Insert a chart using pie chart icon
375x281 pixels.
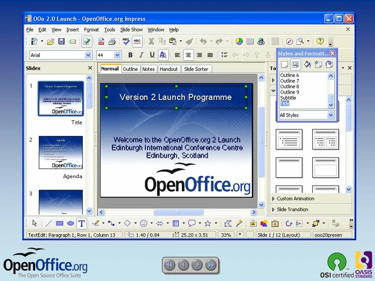(x=239, y=41)
